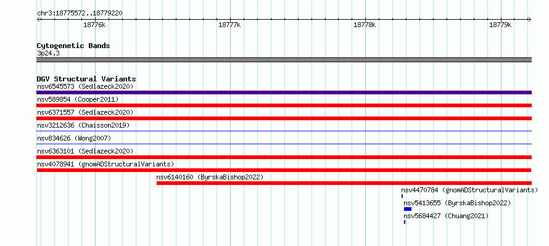Select the red nsv589854 variant bar
This screenshot has height=246, width=549.
(x=284, y=105)
